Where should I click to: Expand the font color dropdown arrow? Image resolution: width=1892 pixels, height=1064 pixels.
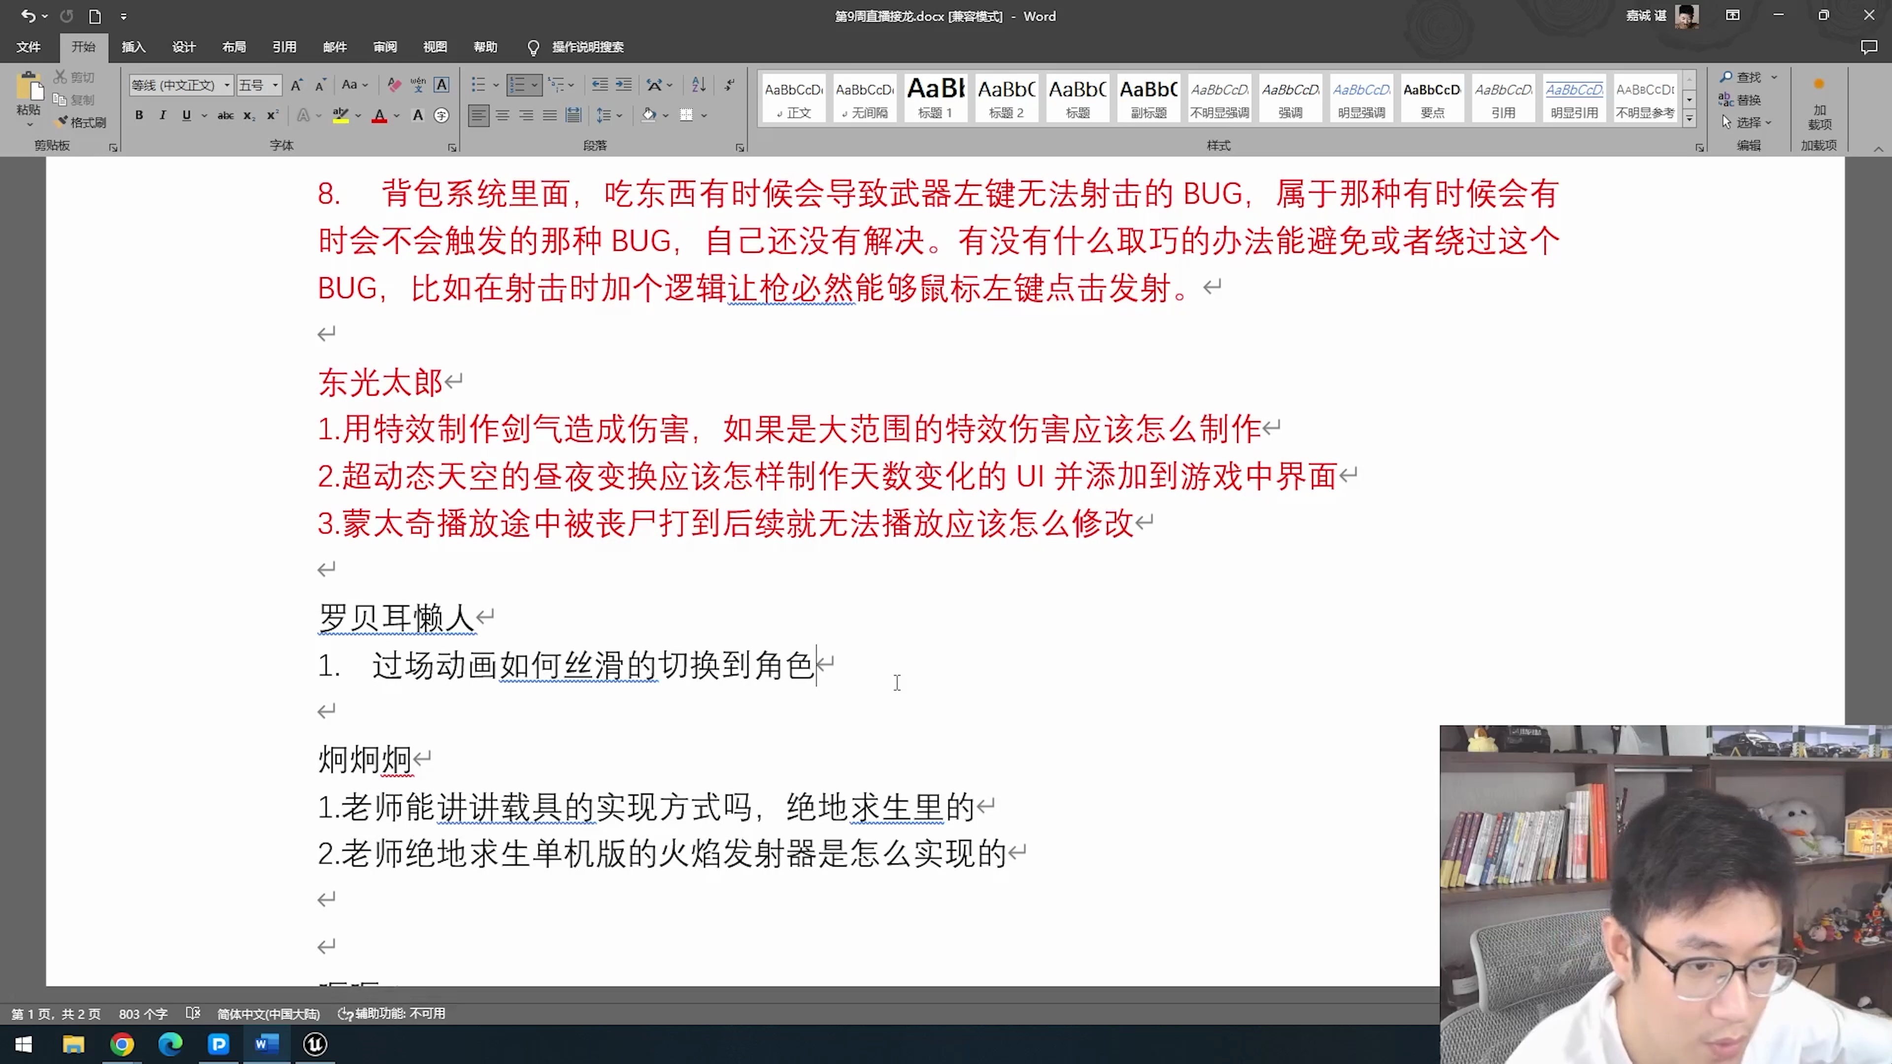coord(395,115)
